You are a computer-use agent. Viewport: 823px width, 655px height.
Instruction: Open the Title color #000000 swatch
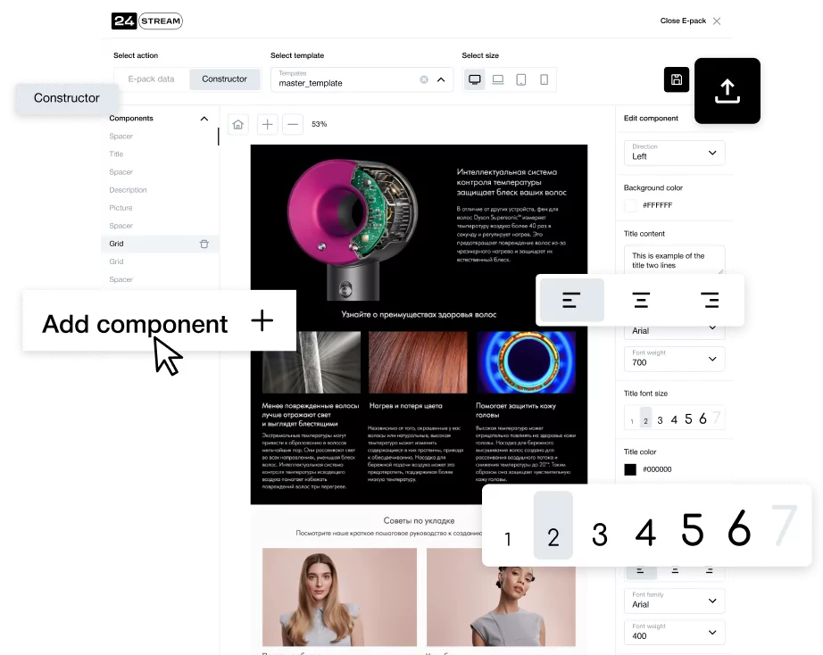[630, 469]
